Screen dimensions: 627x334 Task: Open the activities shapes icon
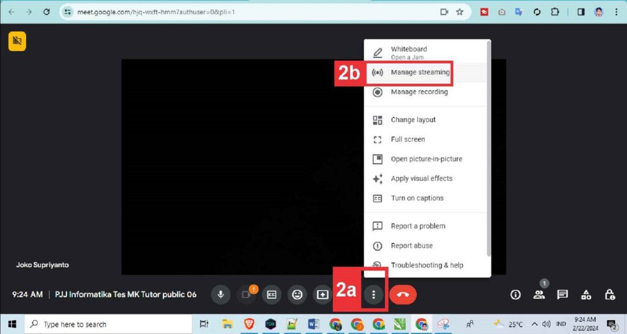coord(586,295)
